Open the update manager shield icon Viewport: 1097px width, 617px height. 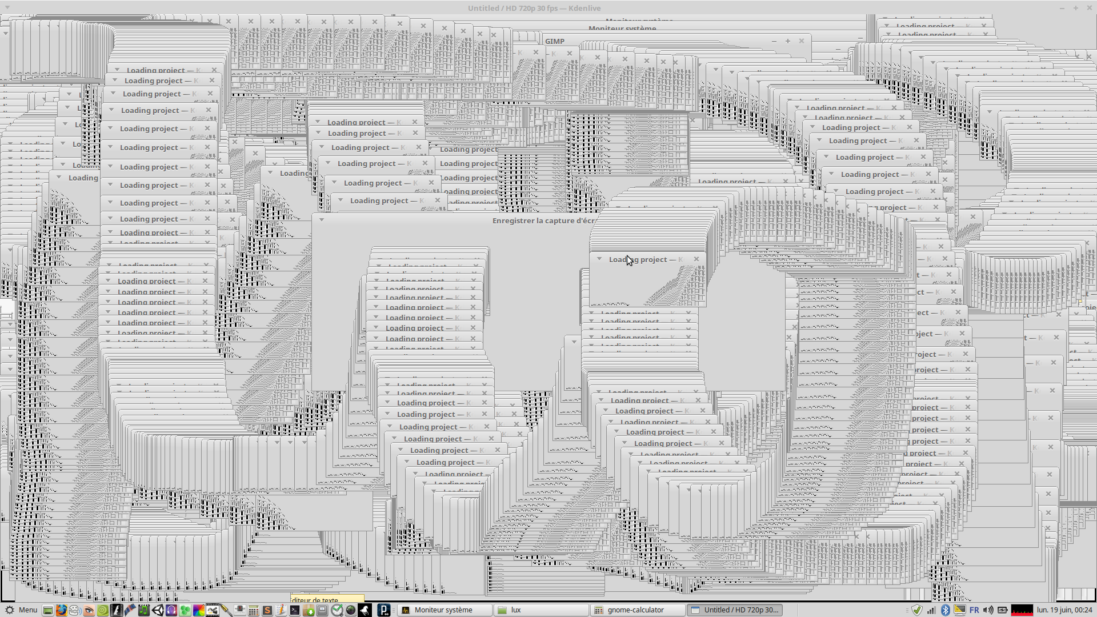pos(916,610)
